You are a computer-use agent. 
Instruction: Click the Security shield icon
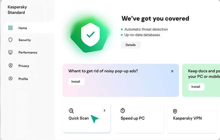[10, 40]
